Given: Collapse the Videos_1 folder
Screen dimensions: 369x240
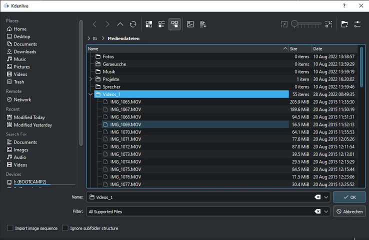Looking at the screenshot, I should 90,94.
